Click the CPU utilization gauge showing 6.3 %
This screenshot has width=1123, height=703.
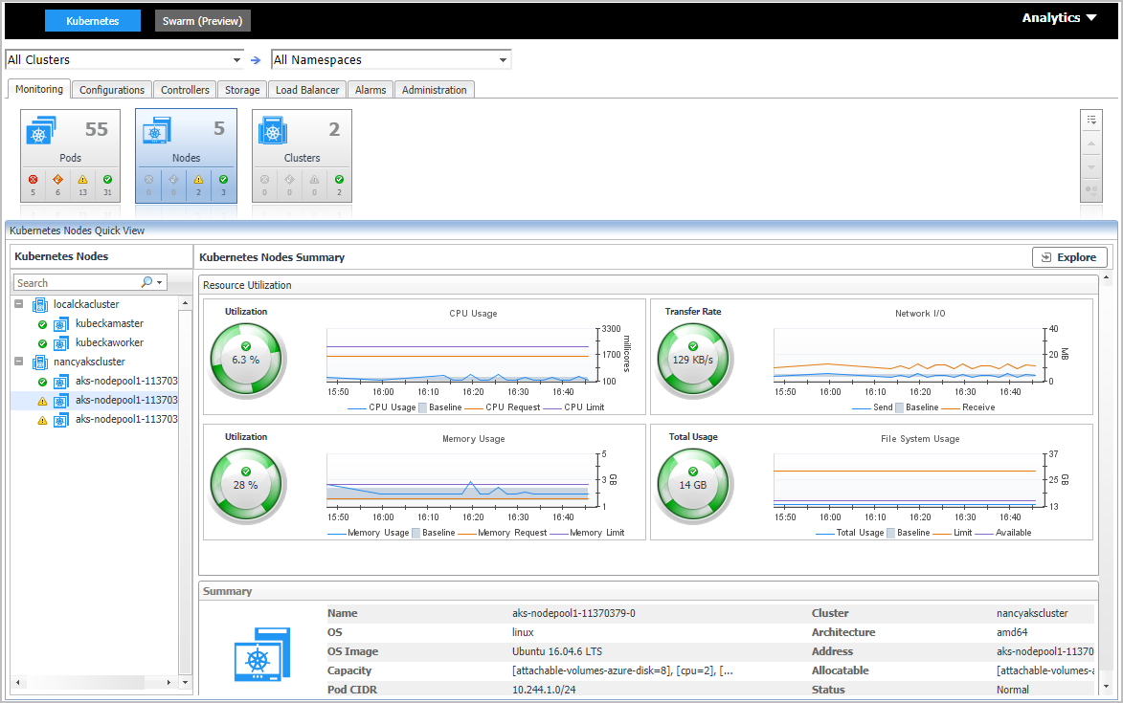(246, 360)
